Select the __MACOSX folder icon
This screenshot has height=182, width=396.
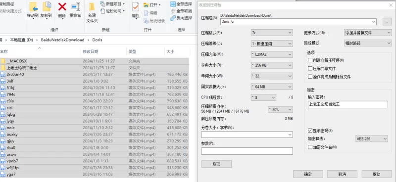3,61
